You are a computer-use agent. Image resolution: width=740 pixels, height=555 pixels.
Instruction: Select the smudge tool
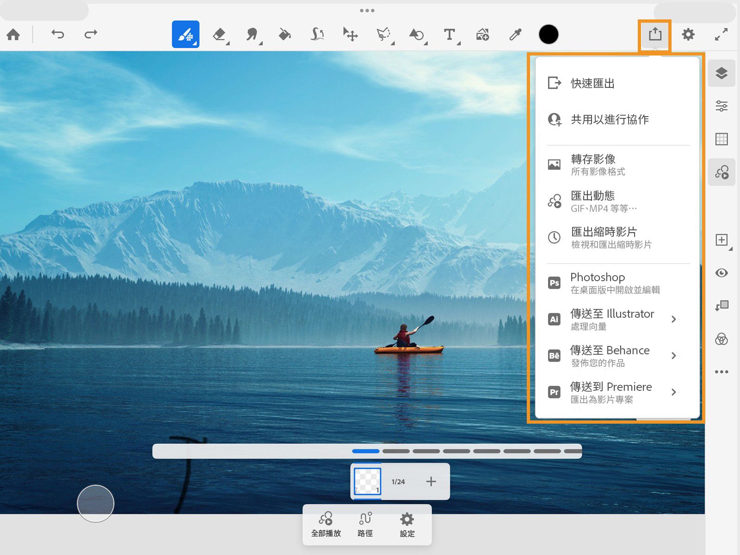pos(252,34)
